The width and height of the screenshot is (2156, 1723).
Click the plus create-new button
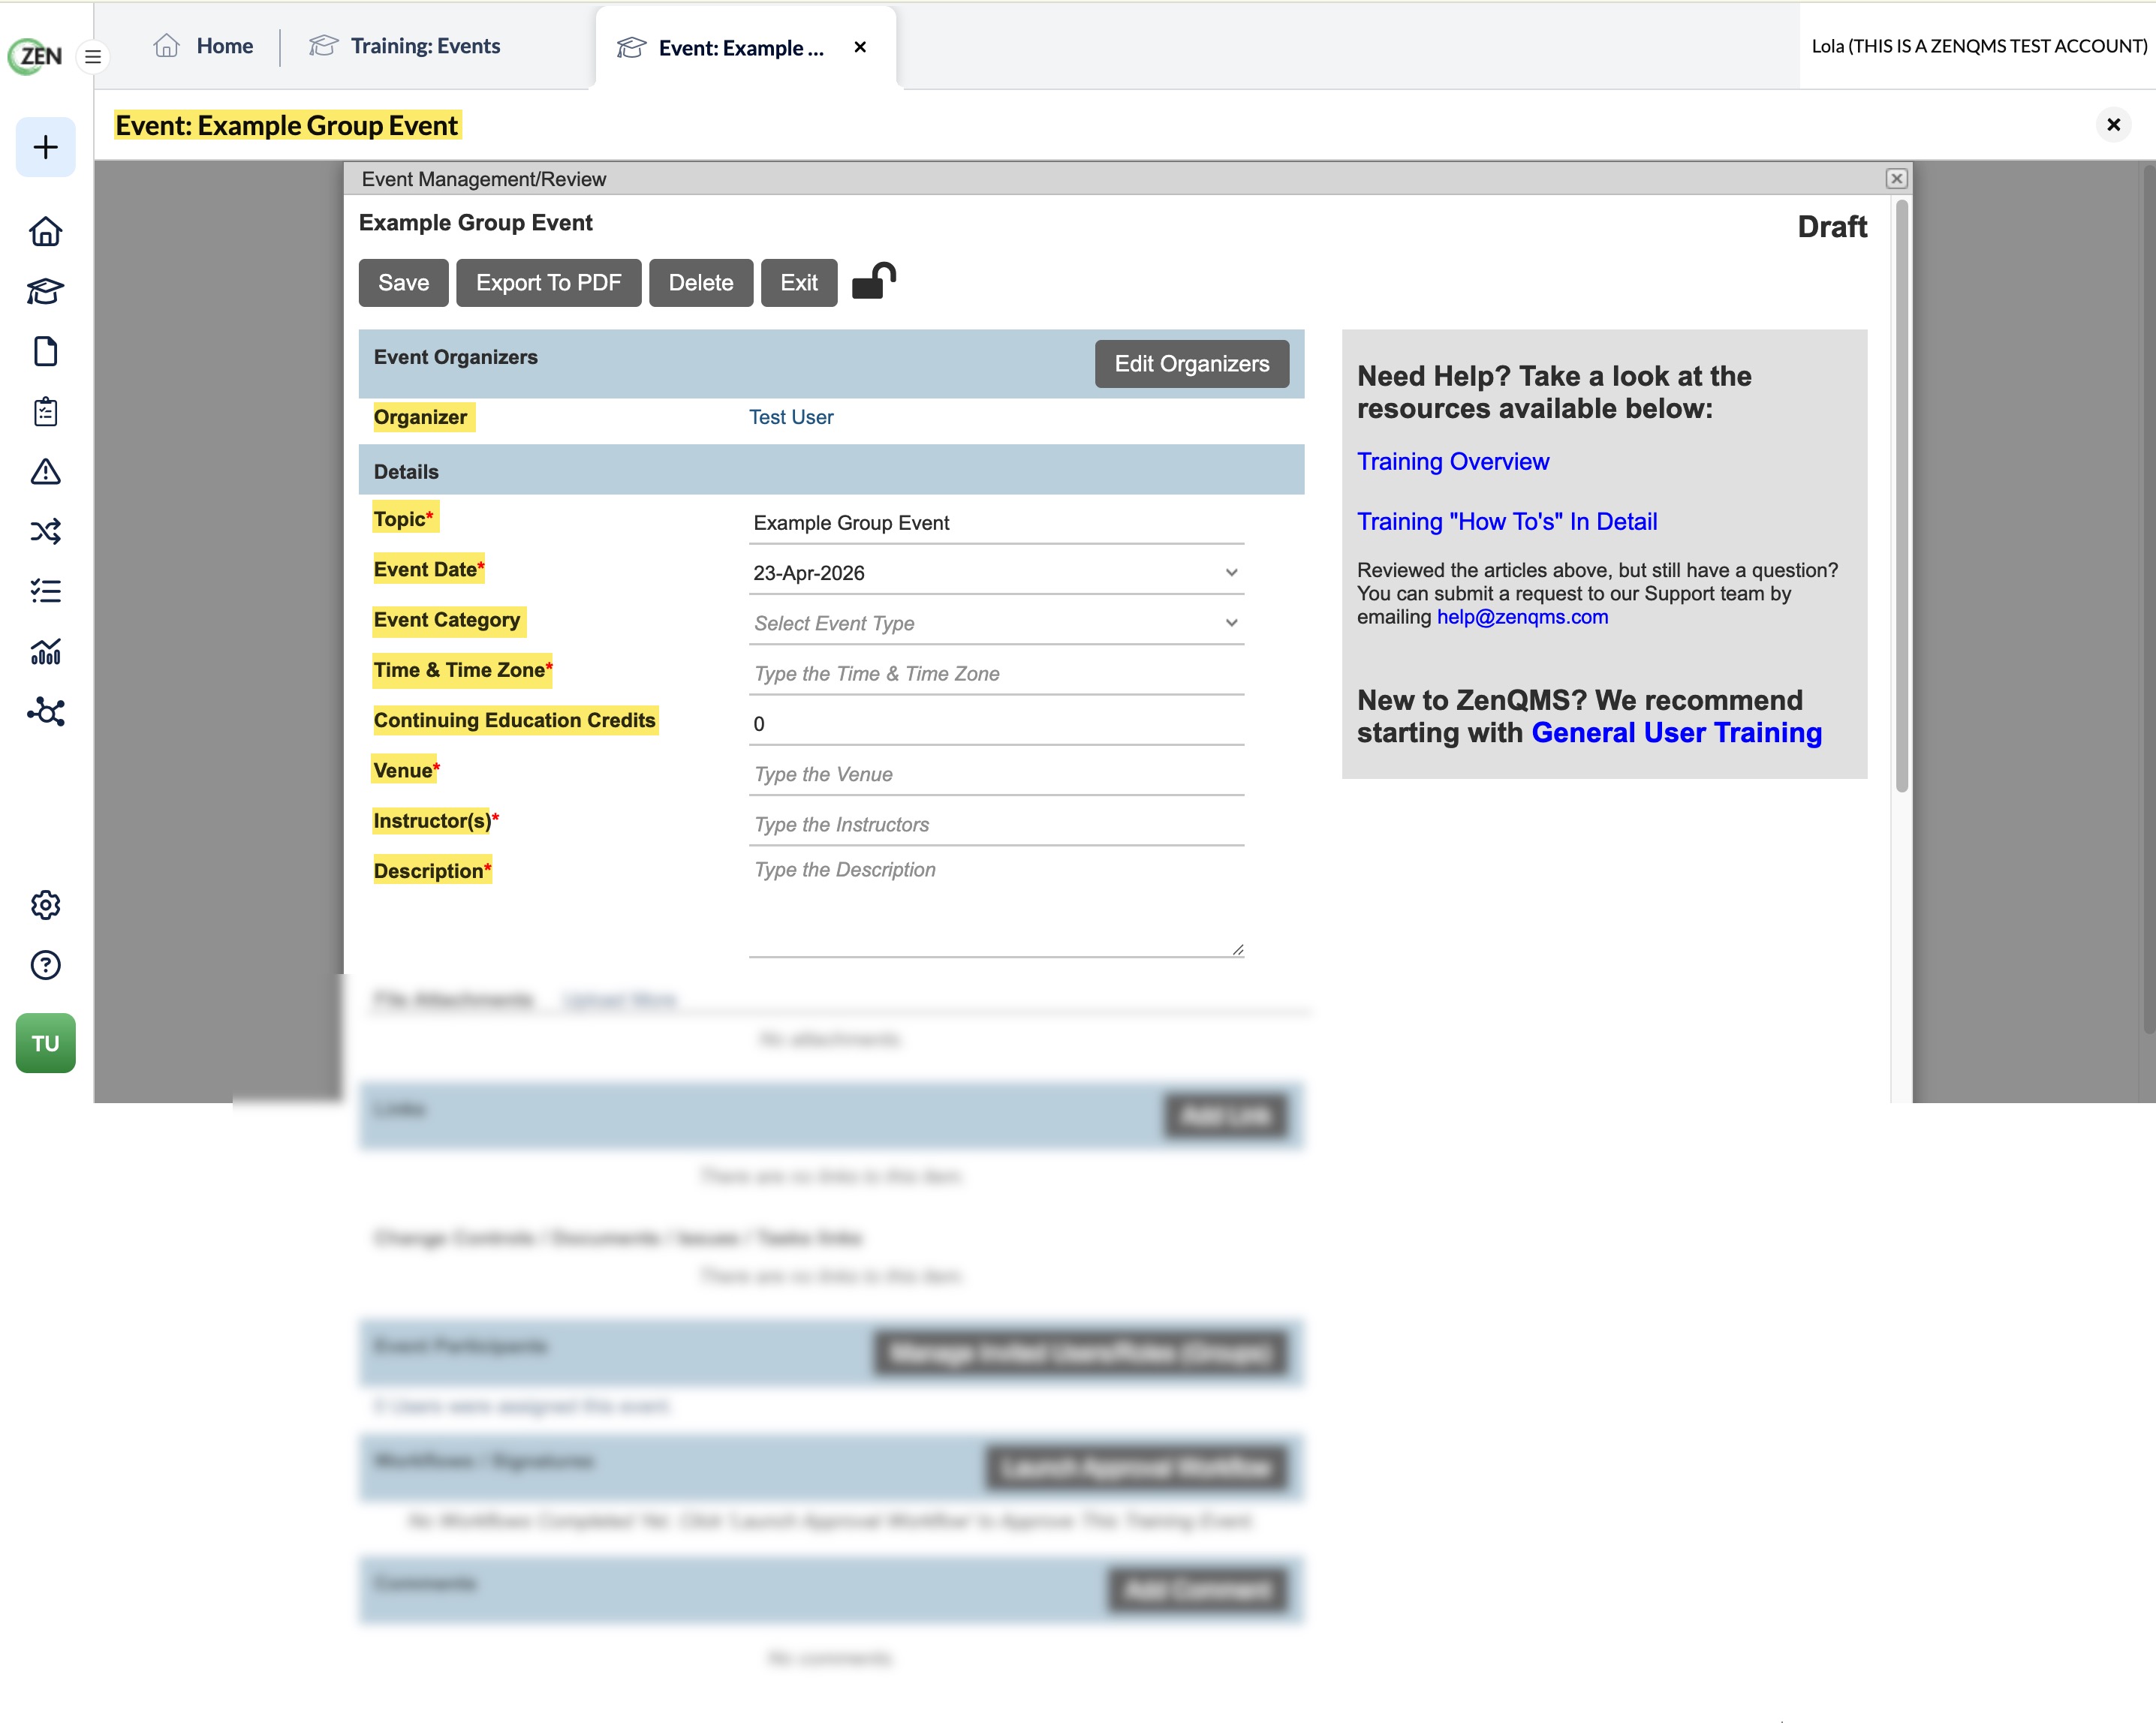(45, 148)
